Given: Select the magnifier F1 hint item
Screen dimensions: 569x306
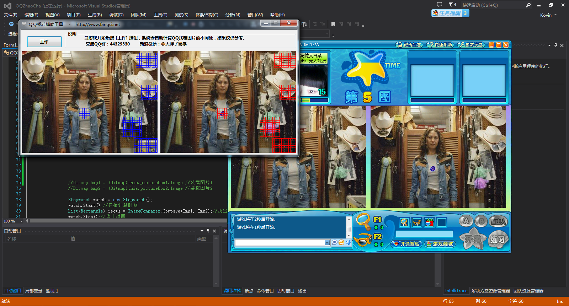Looking at the screenshot, I should click(364, 221).
